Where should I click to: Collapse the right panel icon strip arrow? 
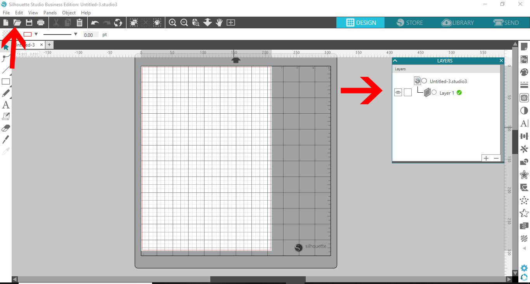(524, 248)
